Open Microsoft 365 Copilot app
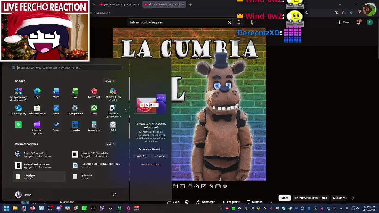Viewport: 379px width, 213px height. tap(113, 95)
